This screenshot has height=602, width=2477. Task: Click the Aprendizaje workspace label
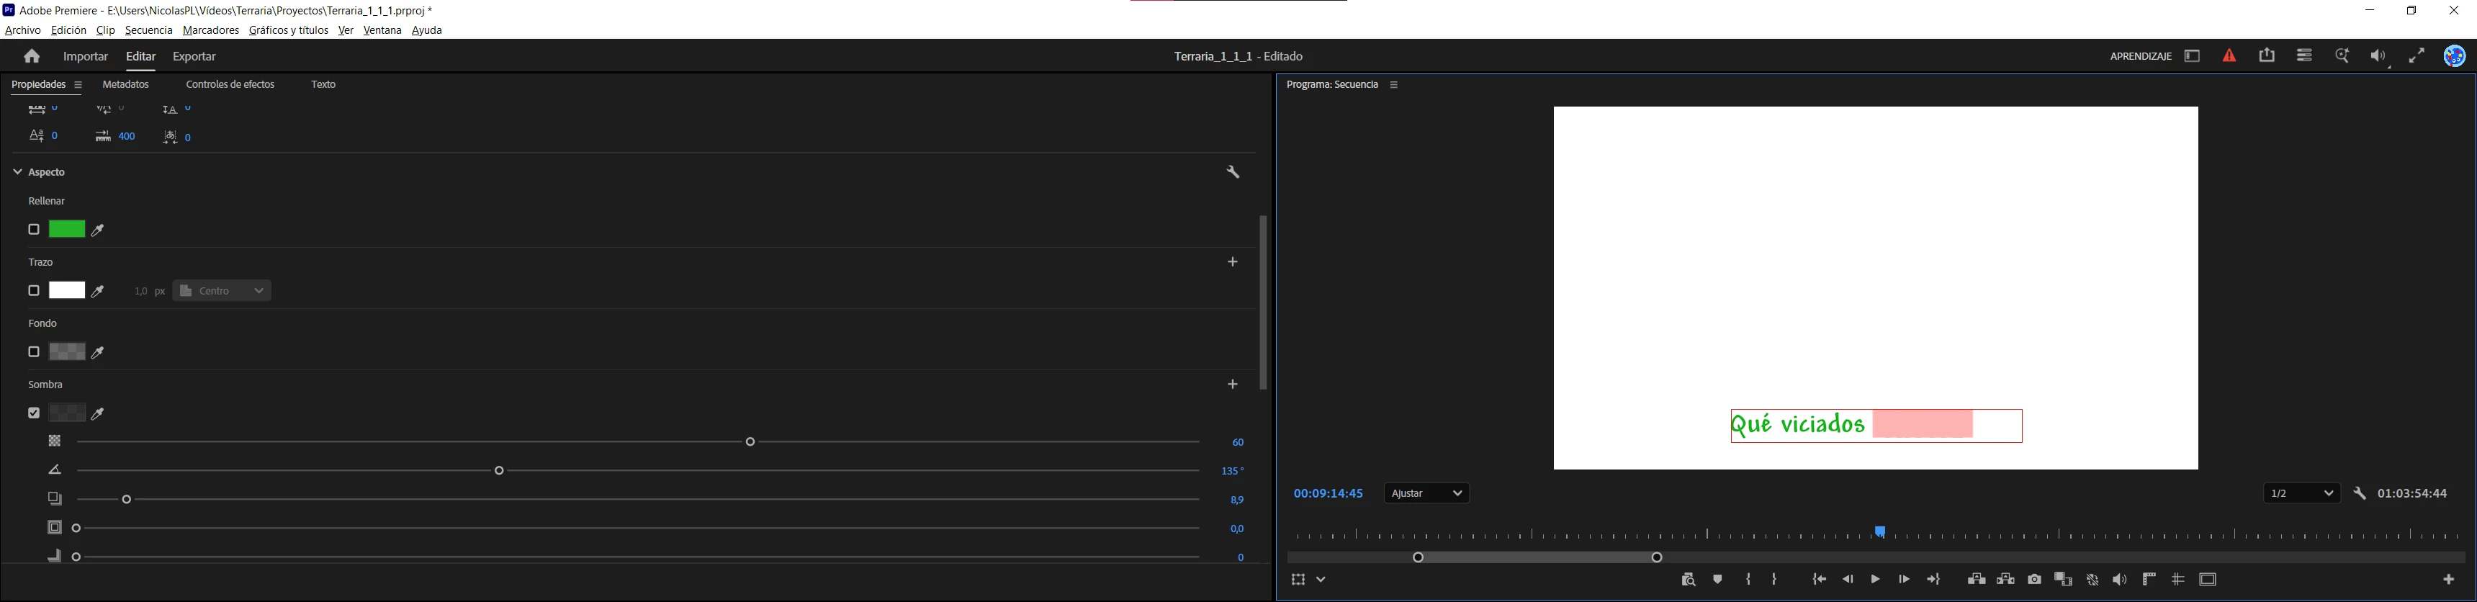click(x=2141, y=57)
